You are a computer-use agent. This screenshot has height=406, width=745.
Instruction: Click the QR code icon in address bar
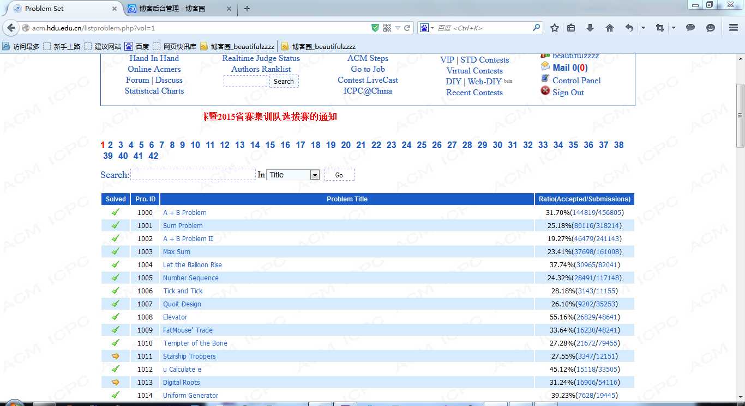[x=387, y=28]
